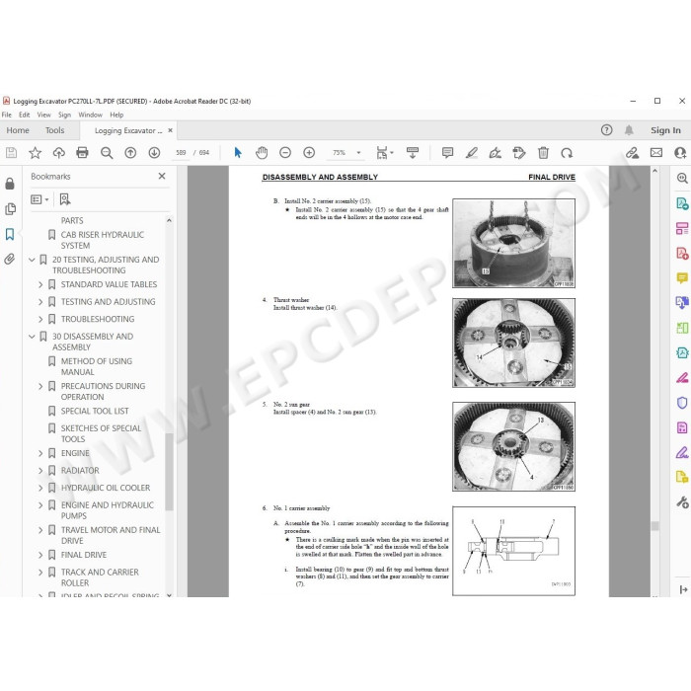691x691 pixels.
Task: Click the find current bookmark icon
Action: click(x=65, y=199)
